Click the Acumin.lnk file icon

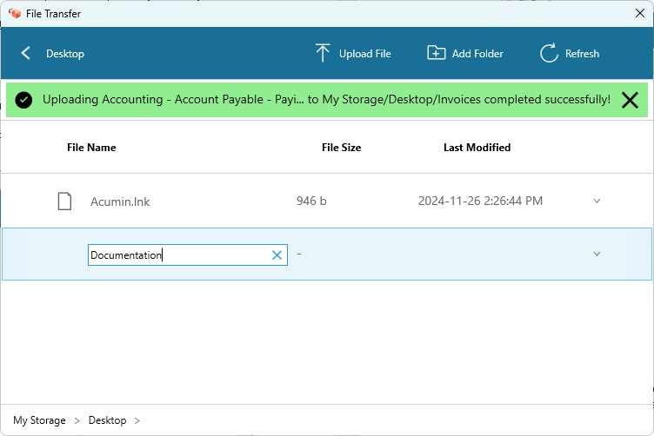pyautogui.click(x=64, y=201)
